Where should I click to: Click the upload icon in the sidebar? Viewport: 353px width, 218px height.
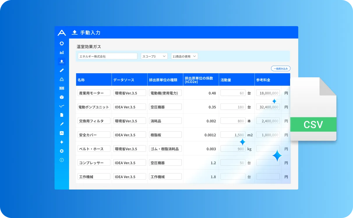tap(61, 61)
